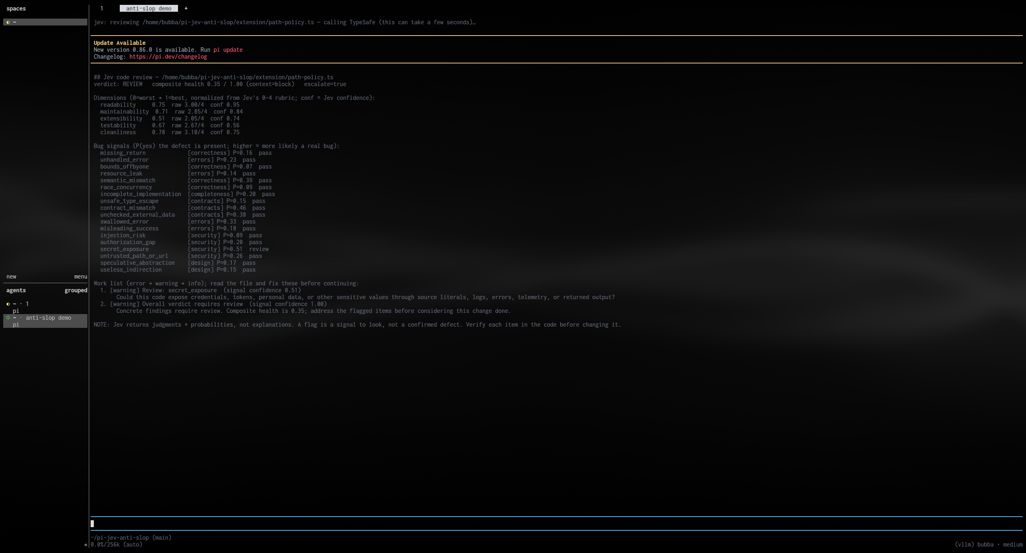Image resolution: width=1026 pixels, height=553 pixels.
Task: Click the 'testability' dimension row
Action: click(170, 125)
